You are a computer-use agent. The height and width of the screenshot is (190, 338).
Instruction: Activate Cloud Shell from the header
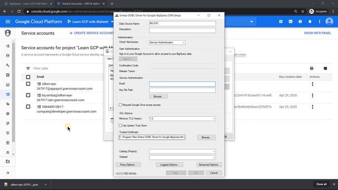(x=290, y=22)
